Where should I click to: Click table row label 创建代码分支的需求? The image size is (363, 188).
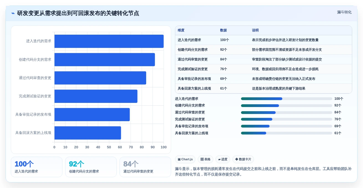pyautogui.click(x=193, y=50)
